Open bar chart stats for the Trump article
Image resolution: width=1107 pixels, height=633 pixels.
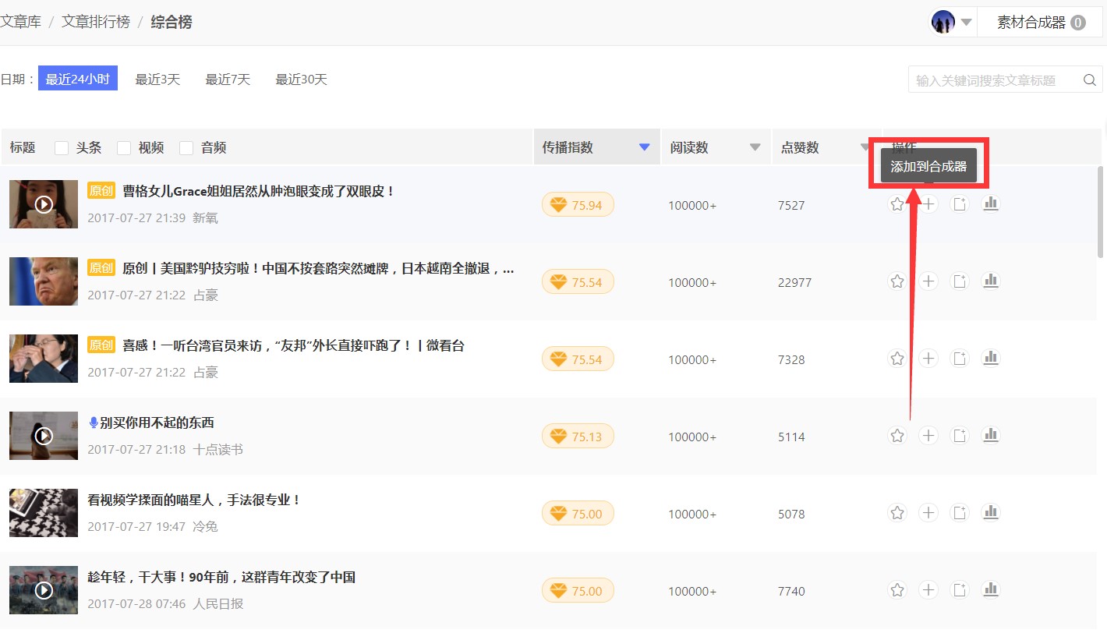(x=990, y=281)
